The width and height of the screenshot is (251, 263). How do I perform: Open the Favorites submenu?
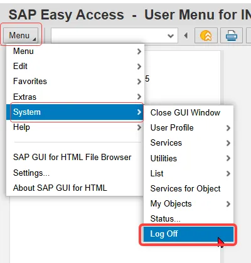75,82
